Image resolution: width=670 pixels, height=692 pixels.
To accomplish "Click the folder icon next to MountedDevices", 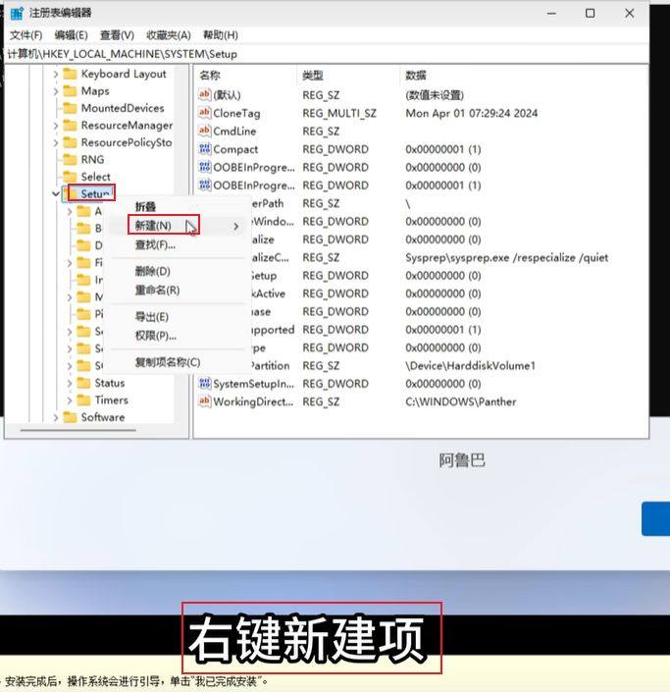I will (70, 108).
